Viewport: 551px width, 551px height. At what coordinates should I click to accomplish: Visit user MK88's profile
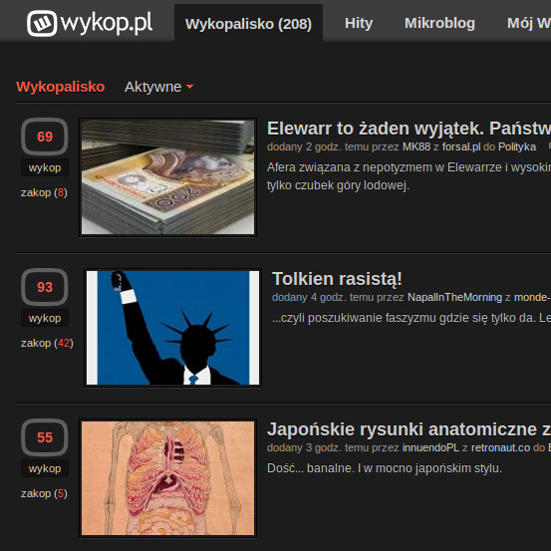[x=416, y=146]
